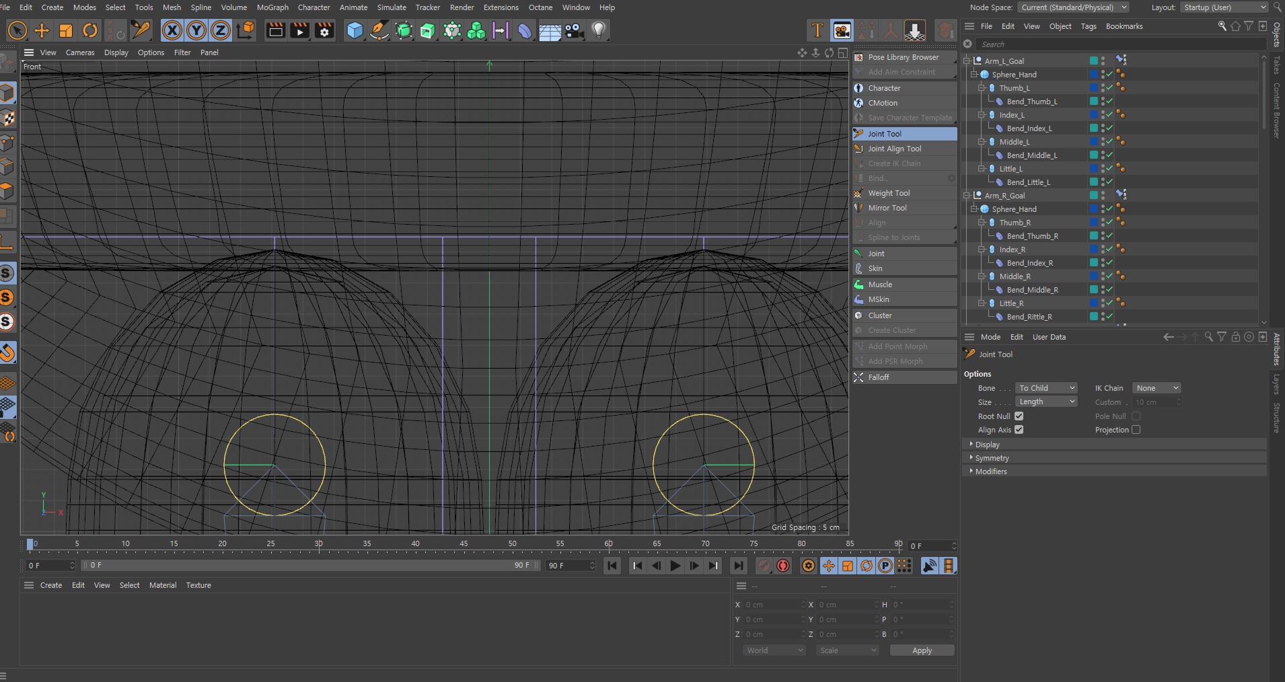Open the IK Chain dropdown
The image size is (1285, 682).
point(1156,388)
